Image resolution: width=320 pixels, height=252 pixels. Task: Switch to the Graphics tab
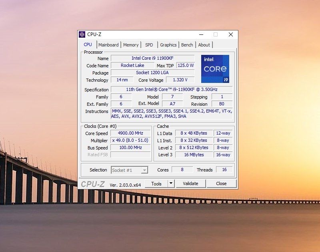click(x=168, y=45)
